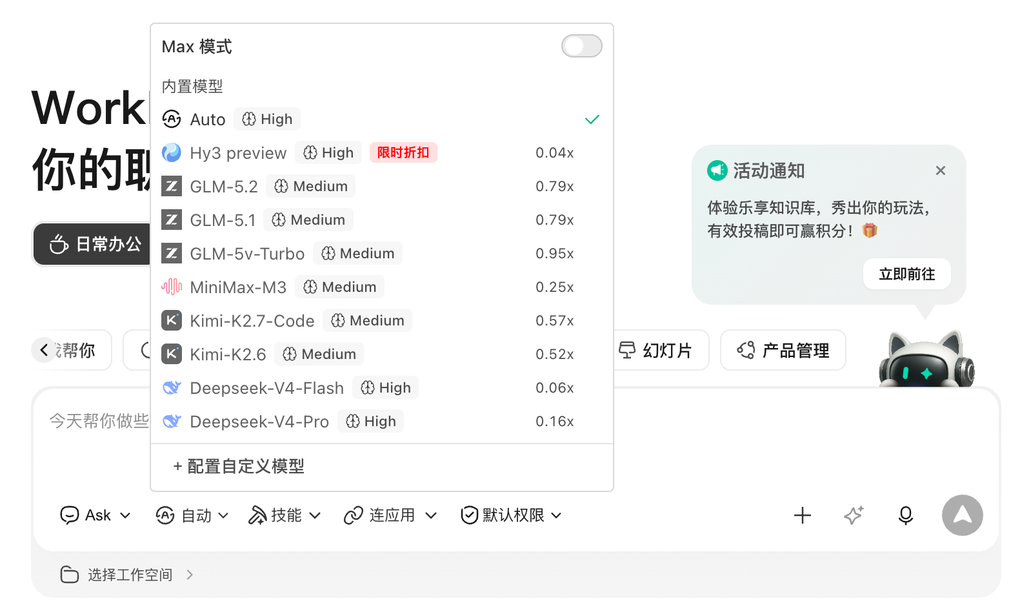Image resolution: width=1031 pixels, height=616 pixels.
Task: Choose MiniMax-M3 model
Action: [381, 287]
